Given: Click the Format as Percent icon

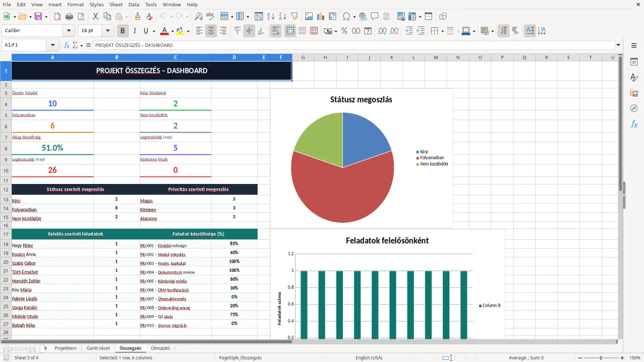Looking at the screenshot, I should [x=344, y=31].
